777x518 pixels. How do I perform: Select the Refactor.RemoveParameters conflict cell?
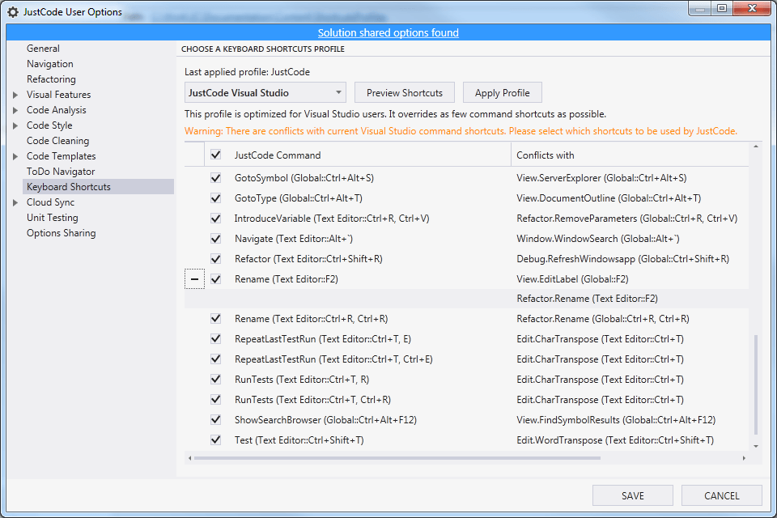click(626, 218)
